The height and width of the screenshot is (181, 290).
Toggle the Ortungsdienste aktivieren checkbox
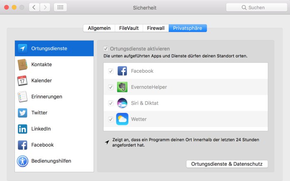coord(106,49)
